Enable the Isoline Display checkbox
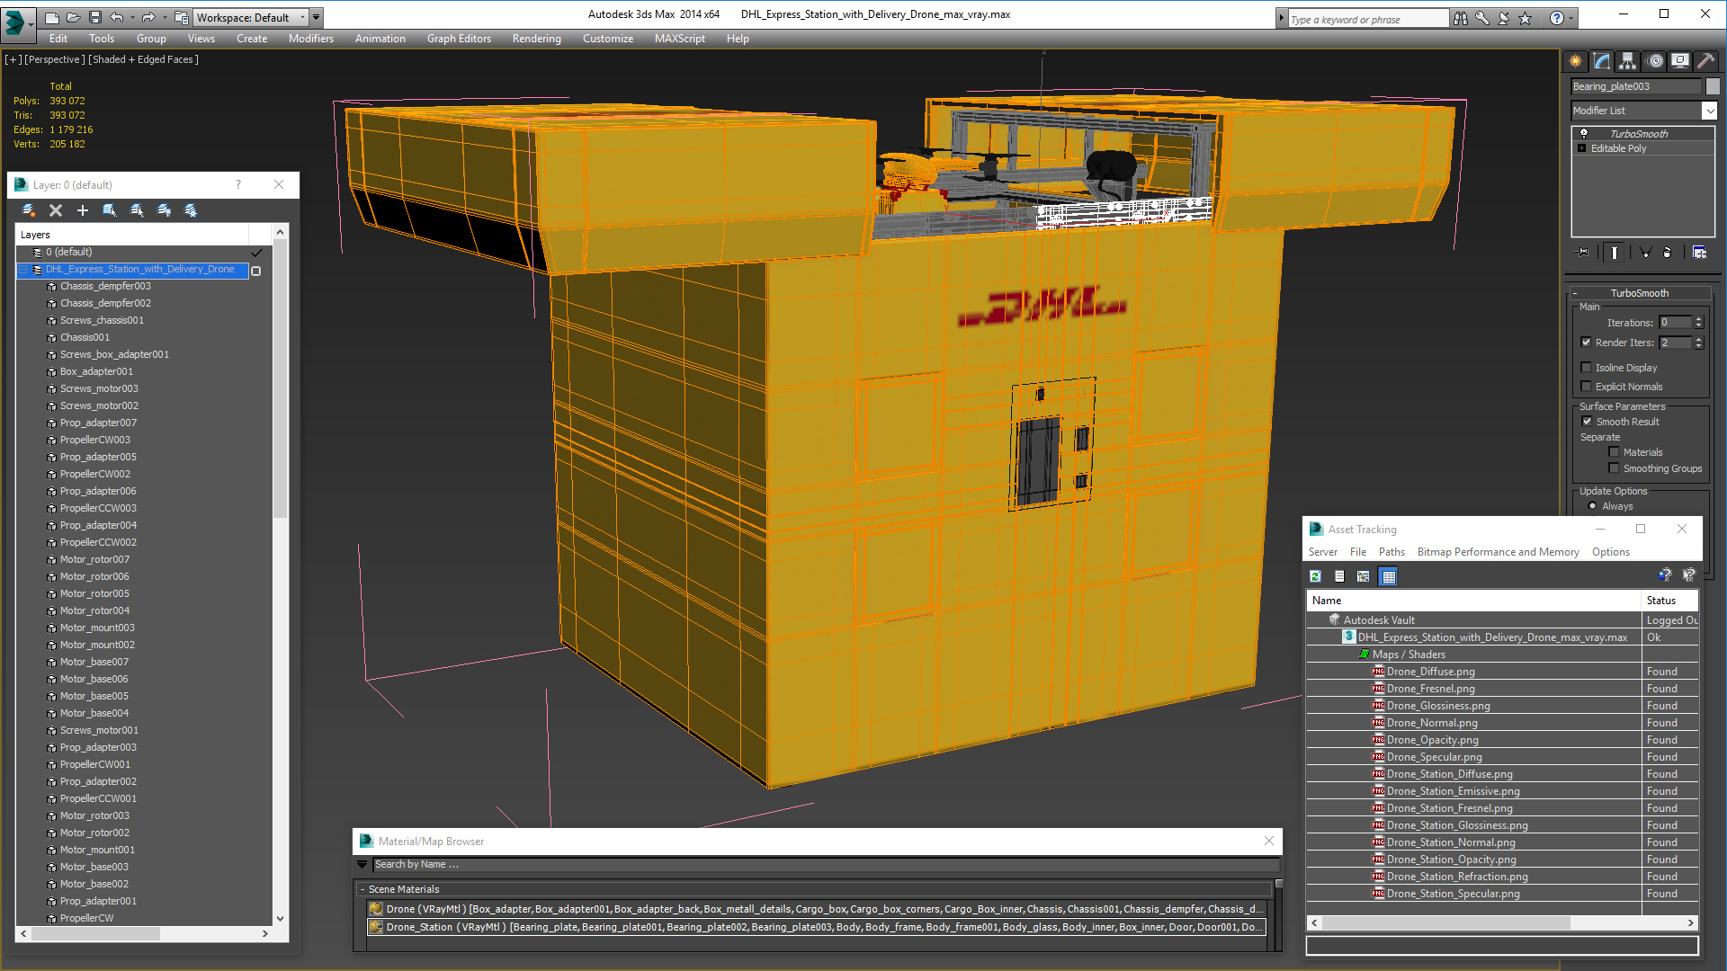The width and height of the screenshot is (1727, 971). [x=1587, y=368]
